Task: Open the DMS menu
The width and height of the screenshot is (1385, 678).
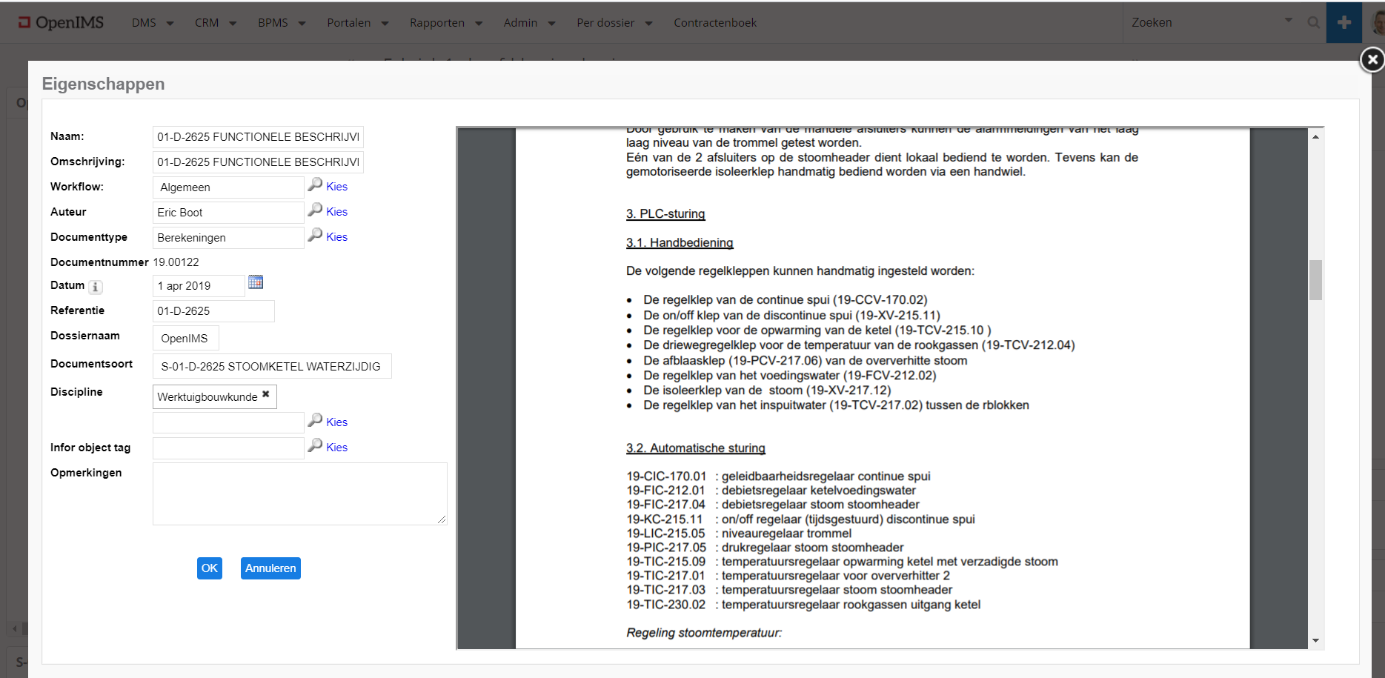Action: click(x=152, y=23)
